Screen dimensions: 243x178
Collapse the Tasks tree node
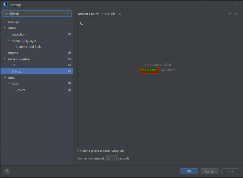coord(9,83)
